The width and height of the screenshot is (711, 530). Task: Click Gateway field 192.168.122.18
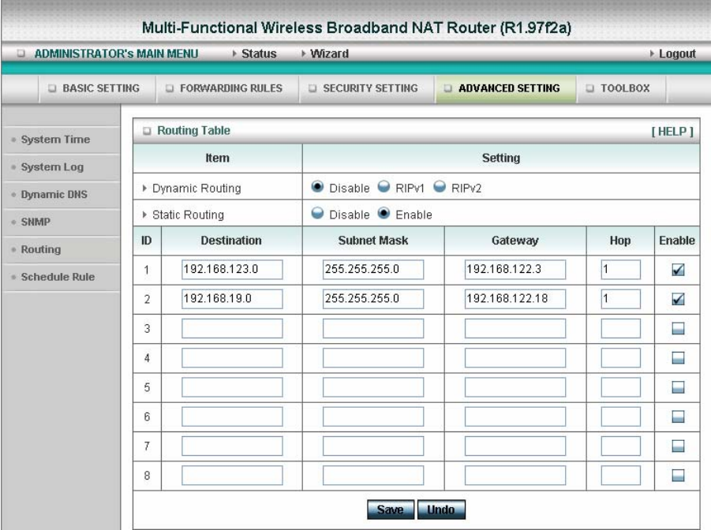click(515, 299)
